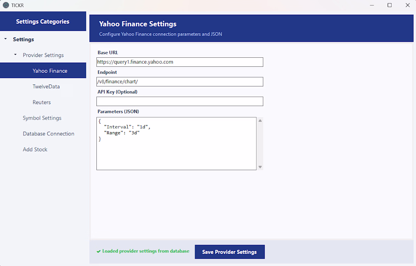416x266 pixels.
Task: Focus the Base URL input field
Action: click(x=180, y=62)
